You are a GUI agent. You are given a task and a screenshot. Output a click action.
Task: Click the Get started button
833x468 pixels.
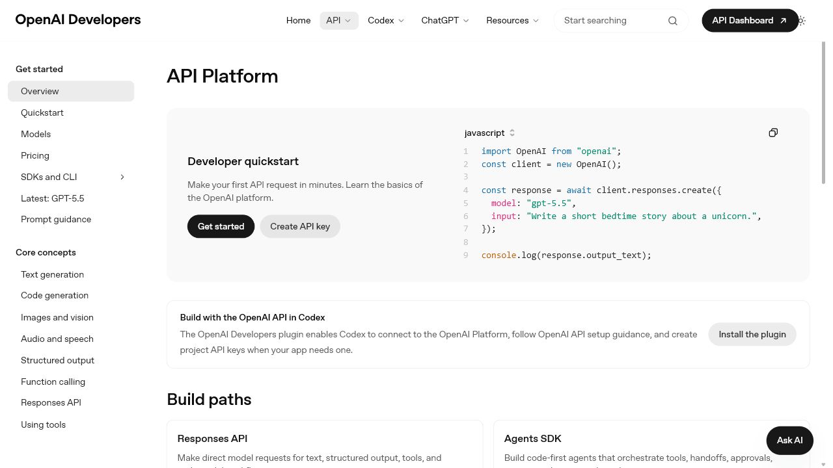pyautogui.click(x=221, y=226)
